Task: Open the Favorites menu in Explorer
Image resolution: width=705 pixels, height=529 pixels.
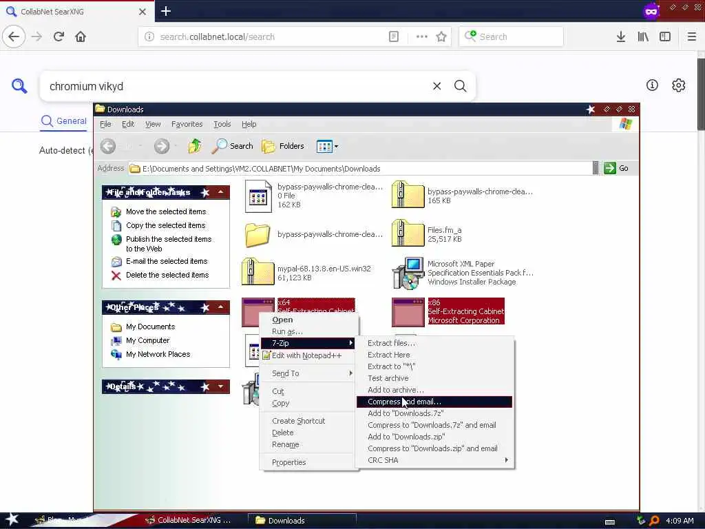Action: [x=187, y=124]
